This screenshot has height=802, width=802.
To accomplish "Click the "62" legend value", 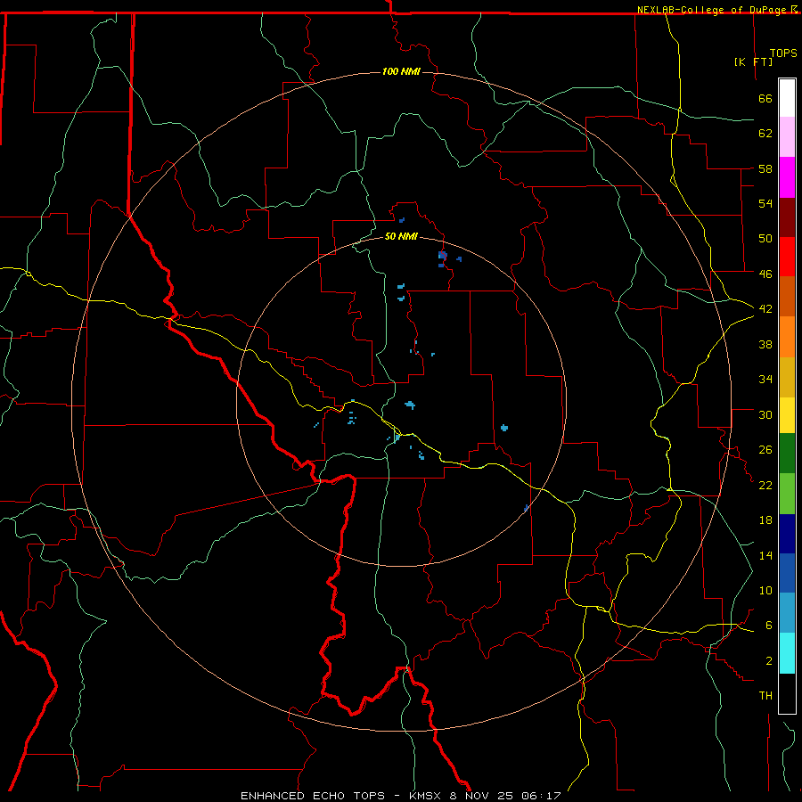I will [765, 134].
